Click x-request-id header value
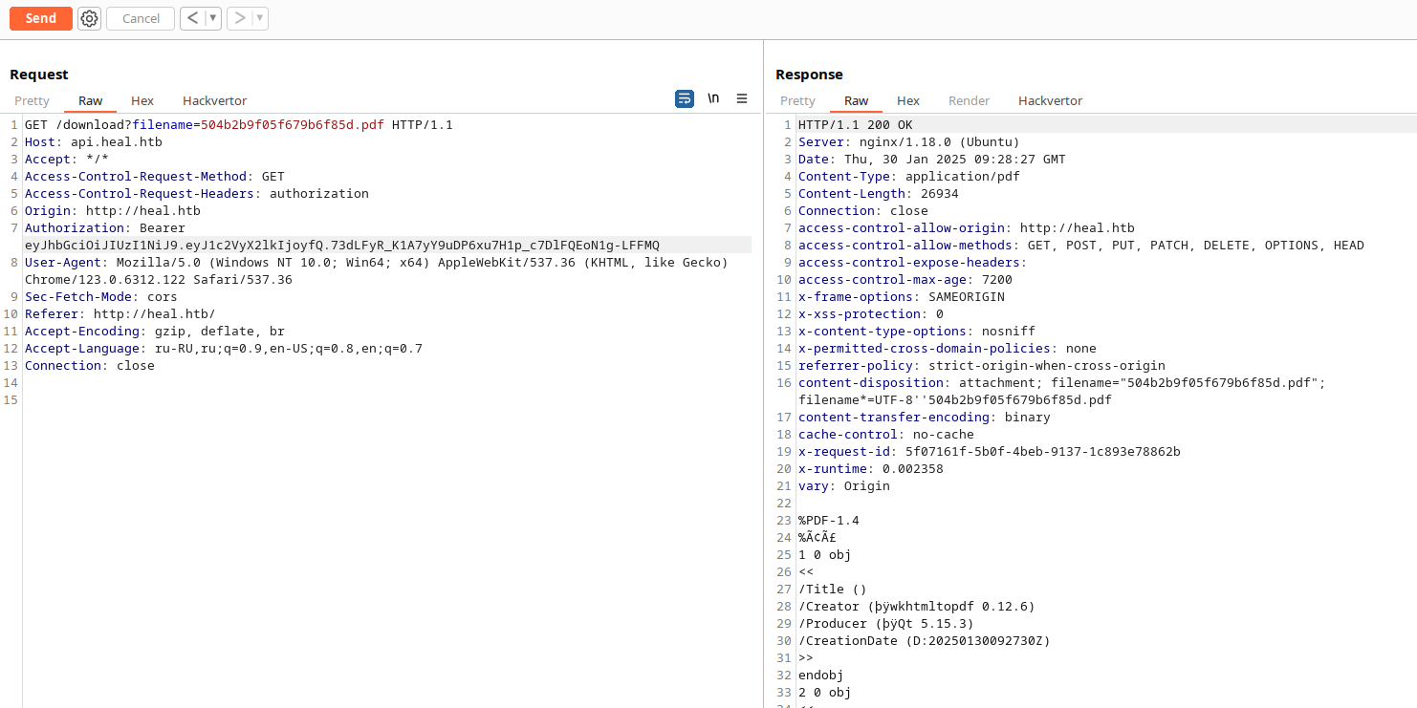 (1043, 451)
